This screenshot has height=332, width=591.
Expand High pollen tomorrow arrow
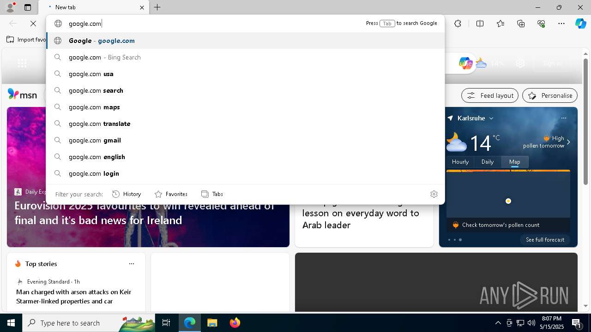[x=568, y=142]
